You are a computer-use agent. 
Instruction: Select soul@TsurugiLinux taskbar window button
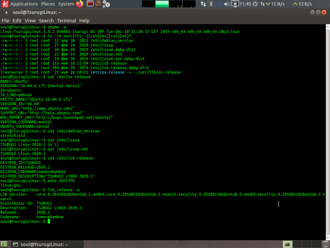(47, 244)
